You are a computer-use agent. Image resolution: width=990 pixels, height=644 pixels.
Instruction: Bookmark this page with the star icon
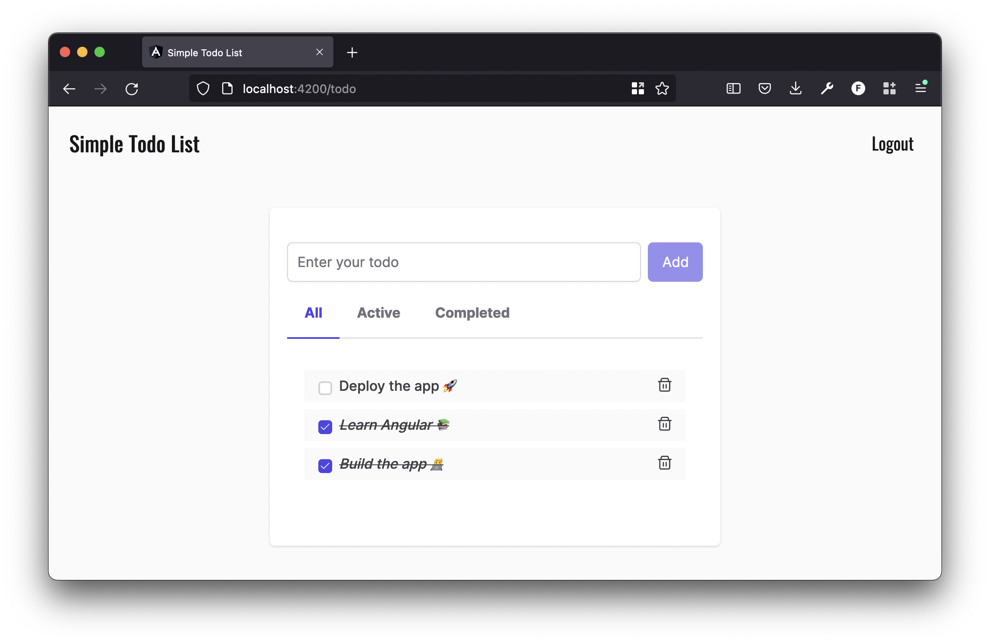[x=662, y=89]
